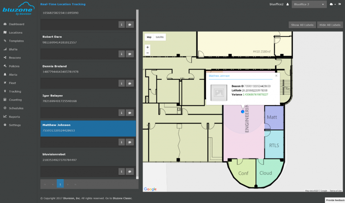Switch map to Map view
Viewport: 345px width, 203px height.
(149, 37)
